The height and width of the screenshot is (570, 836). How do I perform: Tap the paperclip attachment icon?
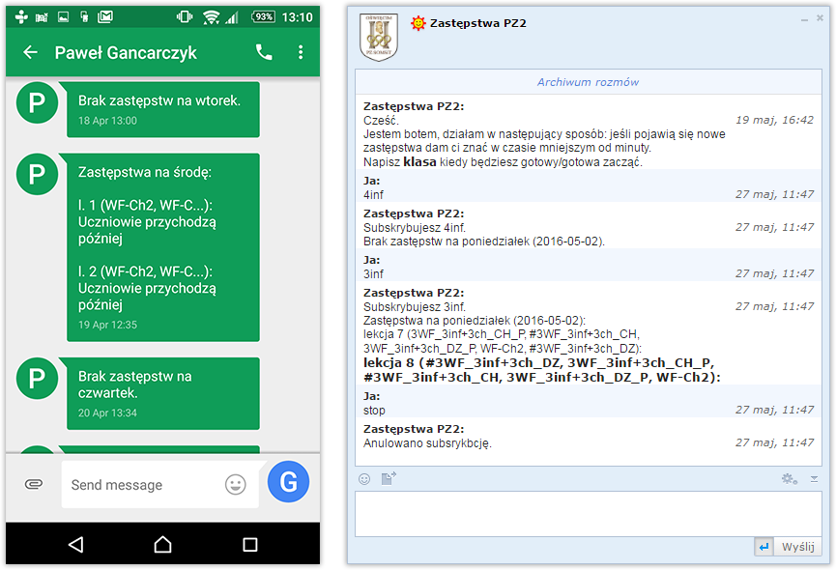click(x=34, y=484)
